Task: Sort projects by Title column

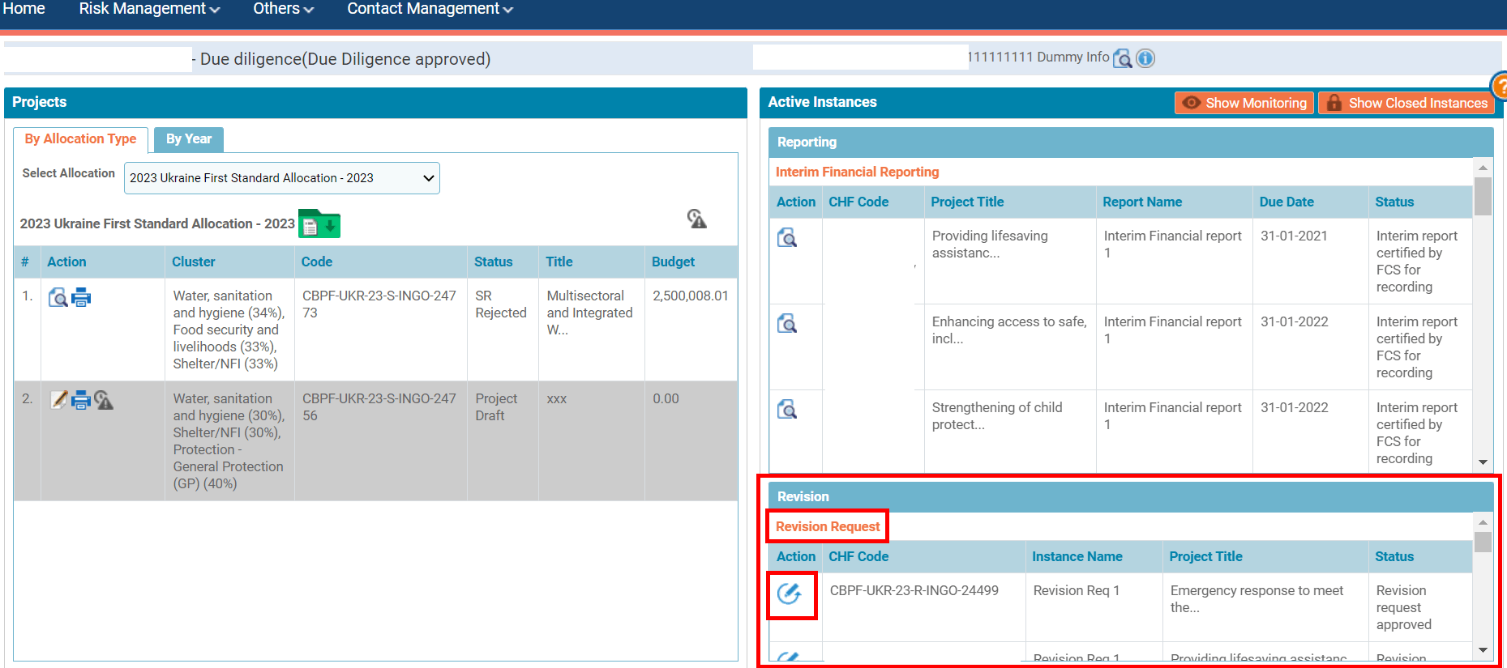Action: pyautogui.click(x=559, y=262)
